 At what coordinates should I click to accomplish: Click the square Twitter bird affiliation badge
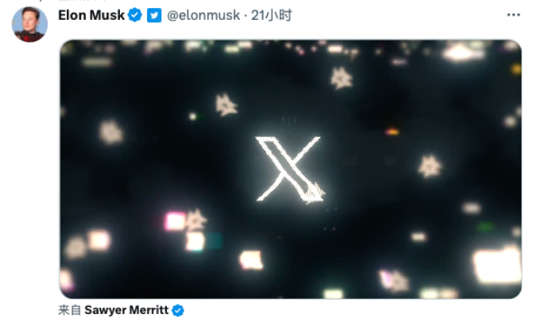154,15
